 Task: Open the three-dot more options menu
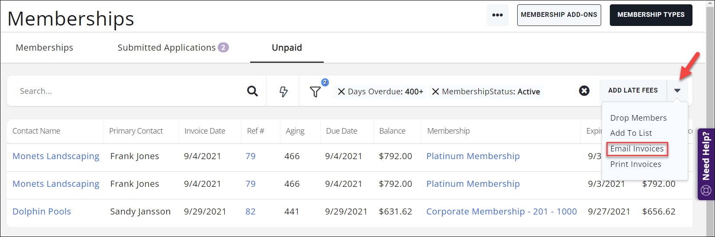point(497,15)
